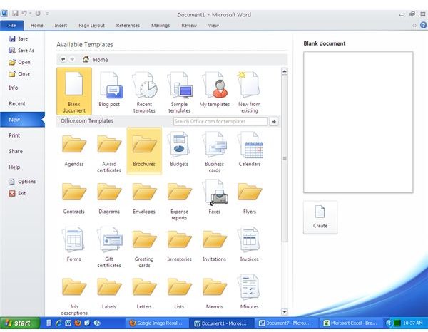Select Info in the backstage menu

[14, 88]
